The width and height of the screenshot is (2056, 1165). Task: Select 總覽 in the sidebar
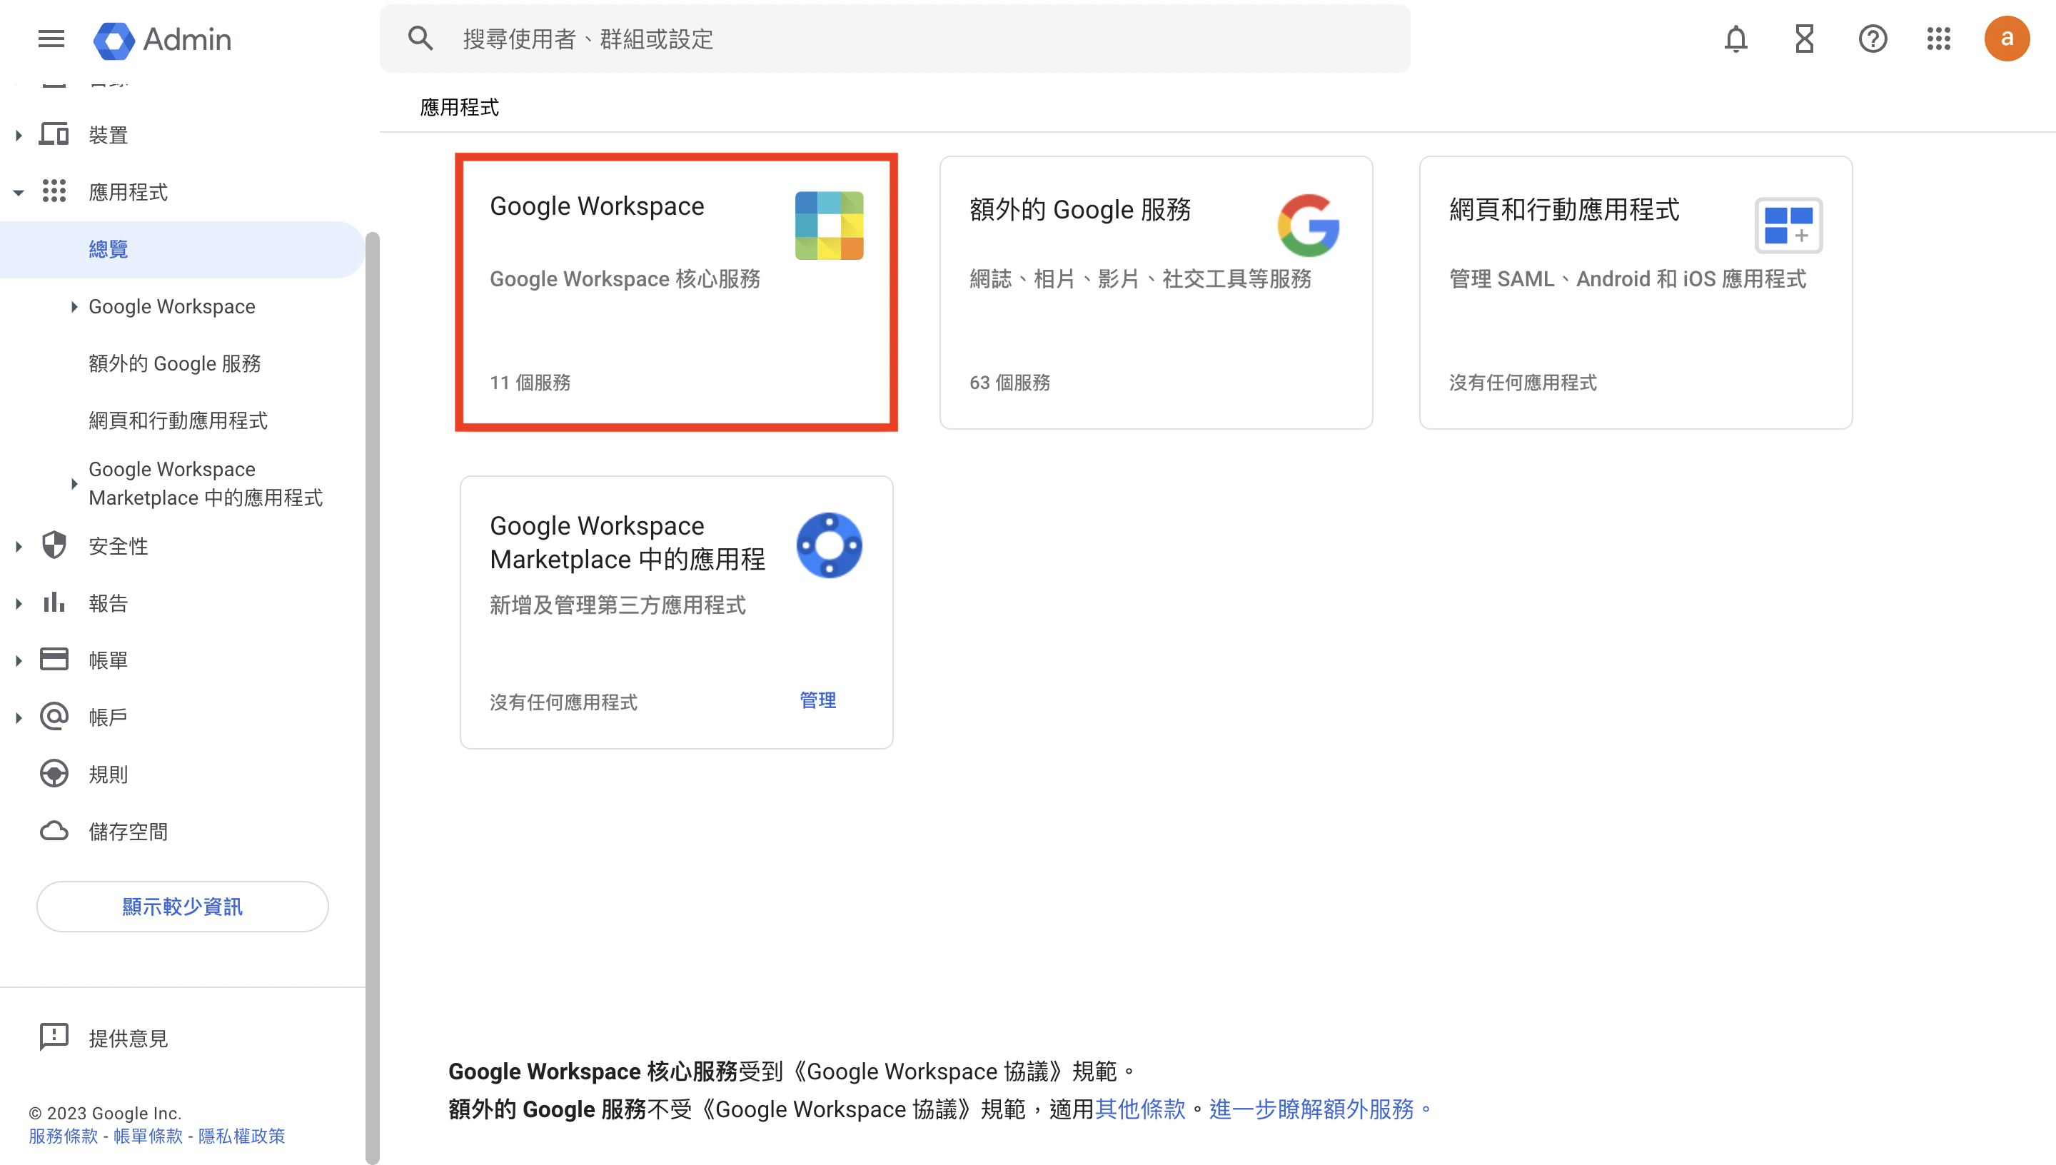[x=183, y=250]
